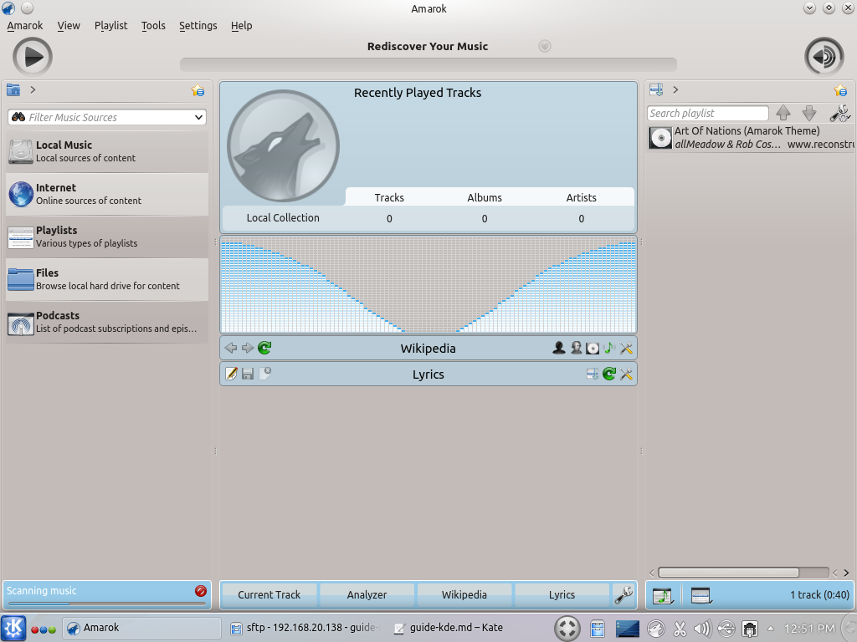857x642 pixels.
Task: Switch to Current Track applet tab
Action: click(x=269, y=595)
